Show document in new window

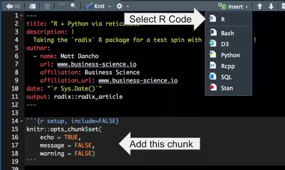pyautogui.click(x=32, y=6)
